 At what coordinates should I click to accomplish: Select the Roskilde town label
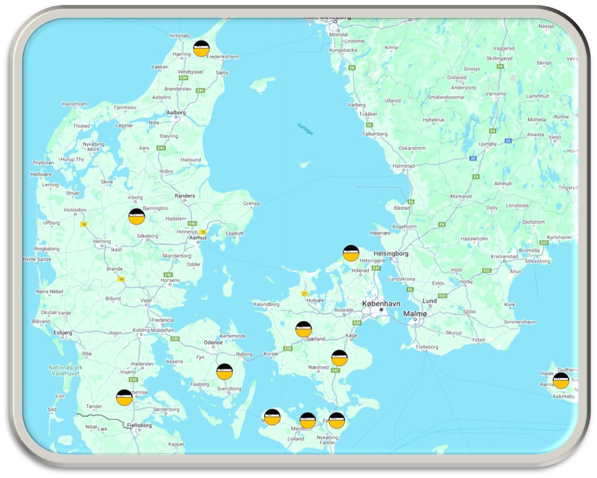tap(344, 310)
